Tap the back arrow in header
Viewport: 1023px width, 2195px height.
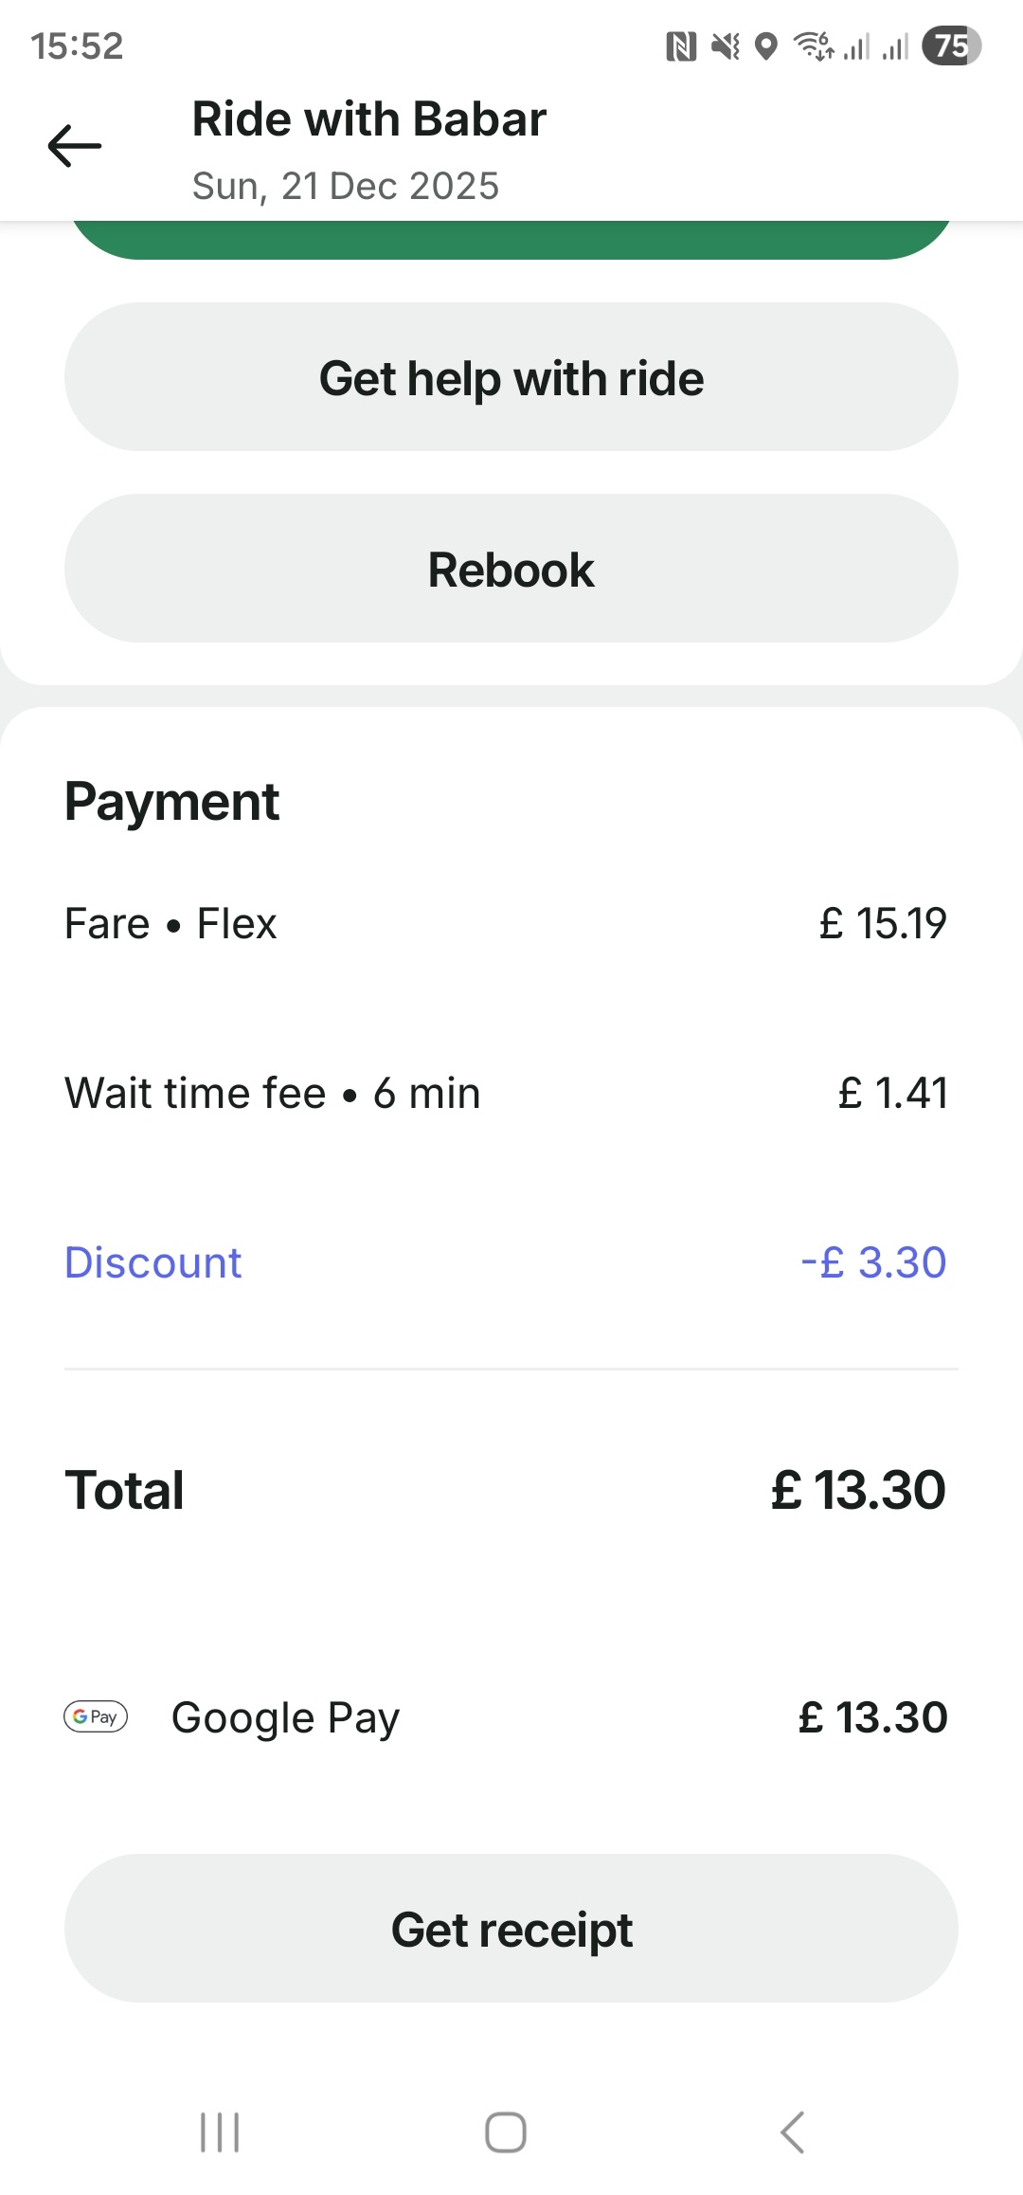pyautogui.click(x=75, y=146)
